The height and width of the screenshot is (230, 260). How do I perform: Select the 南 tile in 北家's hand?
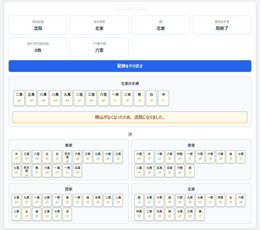click(x=139, y=98)
